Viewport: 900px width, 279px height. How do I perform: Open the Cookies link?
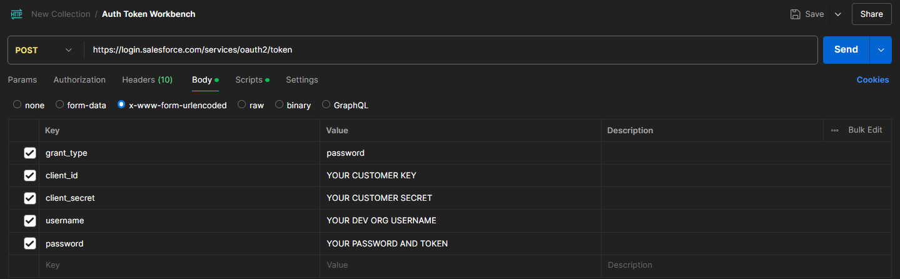tap(872, 80)
